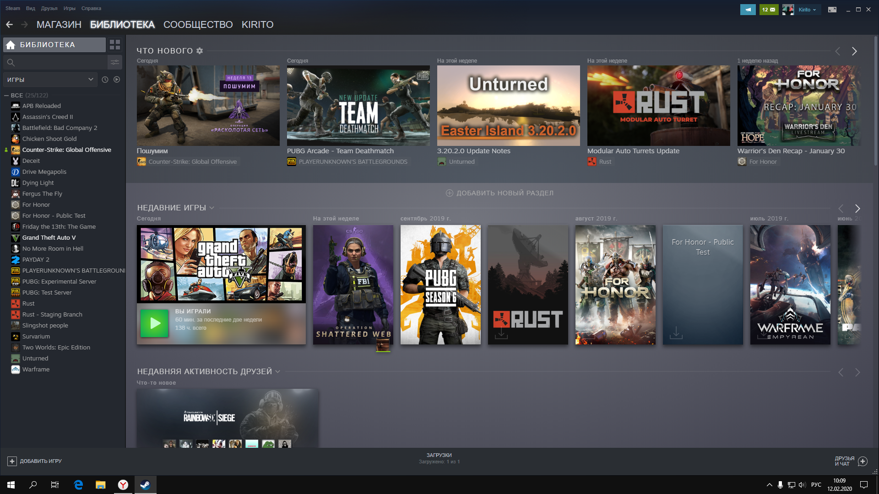Image resolution: width=879 pixels, height=494 pixels.
Task: Open the Unturned Easter Island news
Action: point(508,106)
